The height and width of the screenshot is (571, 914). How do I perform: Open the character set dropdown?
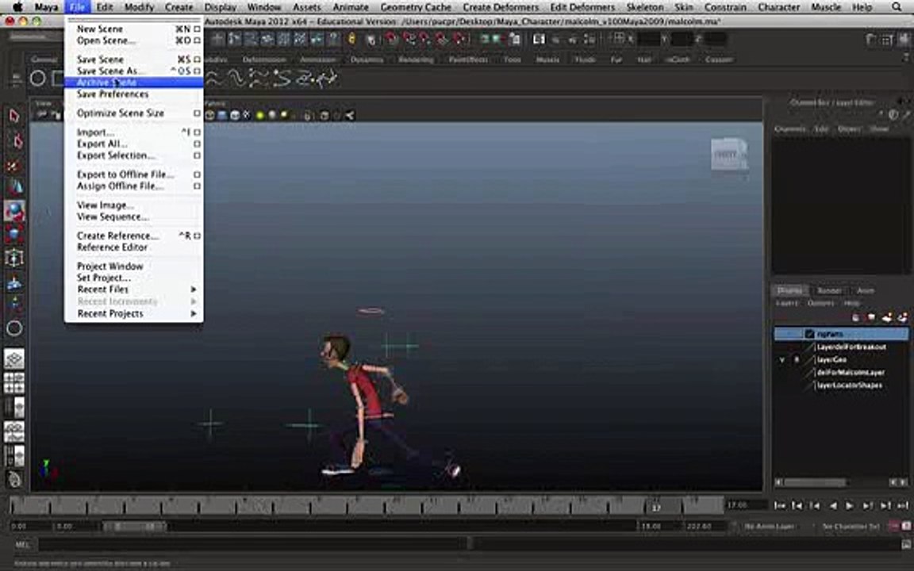click(x=851, y=526)
